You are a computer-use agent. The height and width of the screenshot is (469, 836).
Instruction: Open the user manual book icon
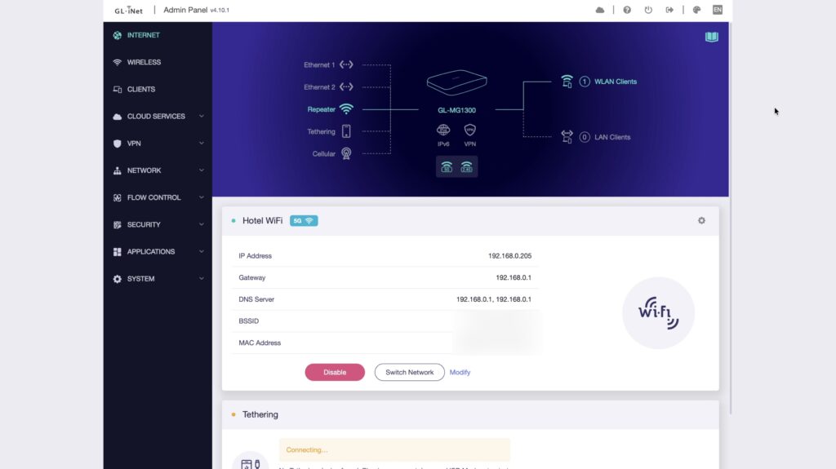[x=712, y=37]
